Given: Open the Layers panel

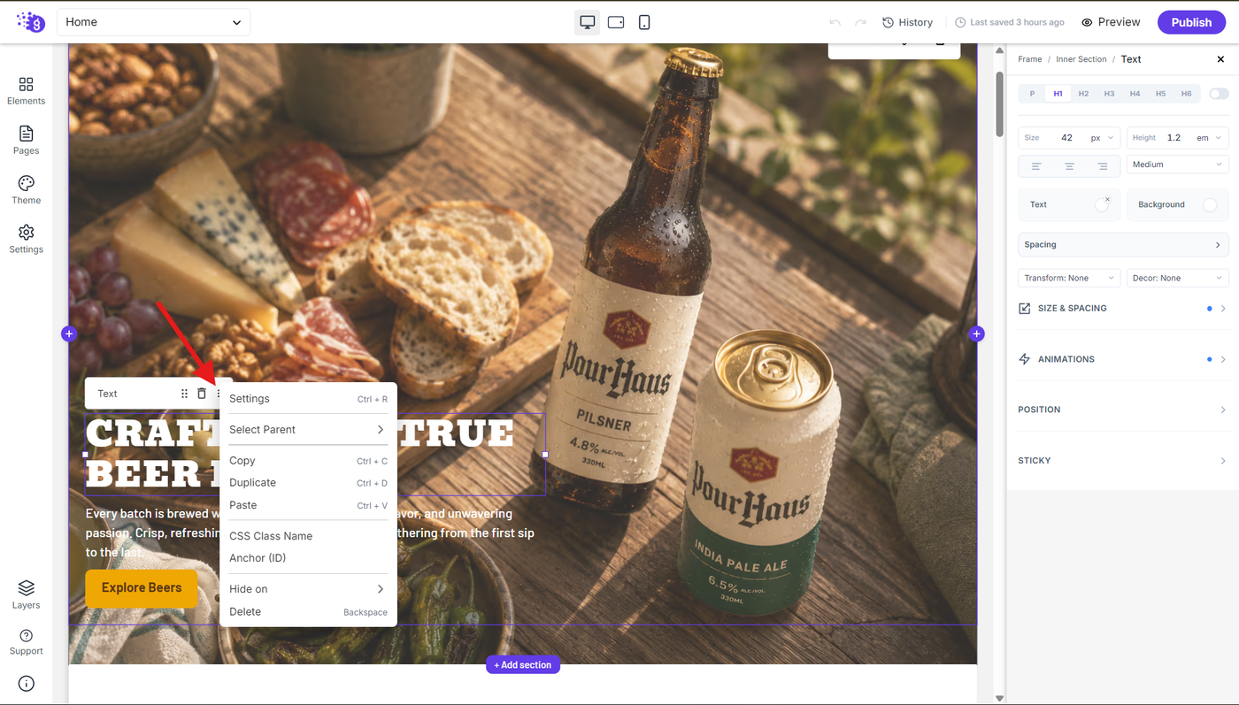Looking at the screenshot, I should [26, 594].
